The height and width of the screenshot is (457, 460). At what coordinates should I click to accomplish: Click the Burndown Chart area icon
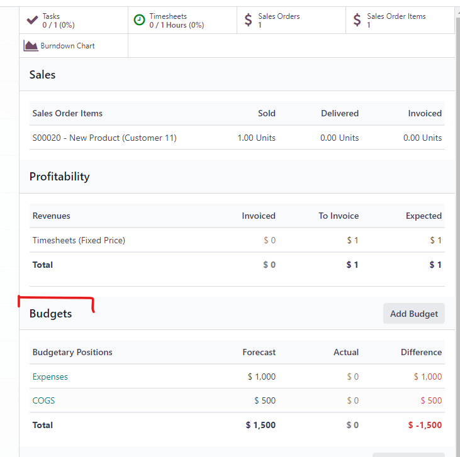pyautogui.click(x=31, y=46)
